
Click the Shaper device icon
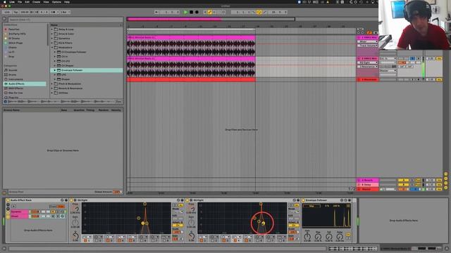coord(58,79)
